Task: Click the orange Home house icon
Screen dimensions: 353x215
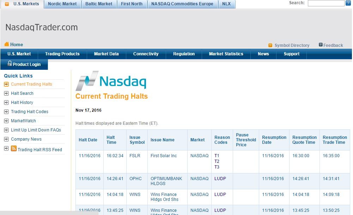Action: pos(7,44)
